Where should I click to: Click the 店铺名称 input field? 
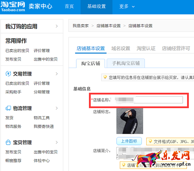[149, 100]
